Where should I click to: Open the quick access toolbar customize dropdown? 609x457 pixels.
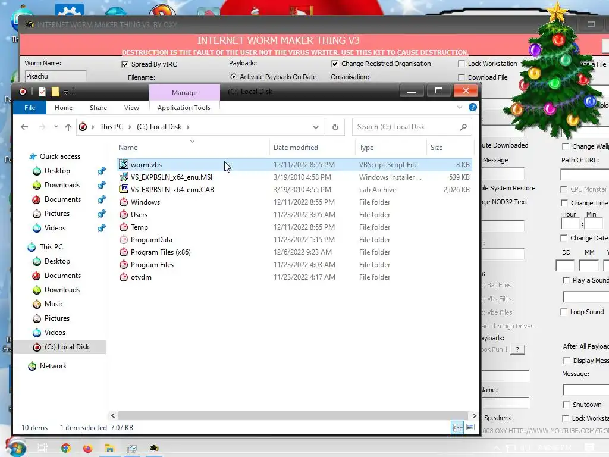coord(67,92)
